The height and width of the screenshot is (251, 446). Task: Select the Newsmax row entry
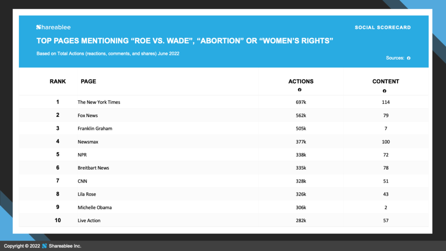coord(223,142)
